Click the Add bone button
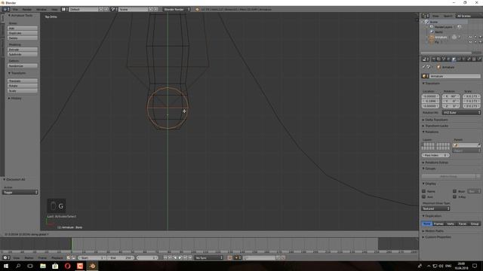 coord(23,29)
